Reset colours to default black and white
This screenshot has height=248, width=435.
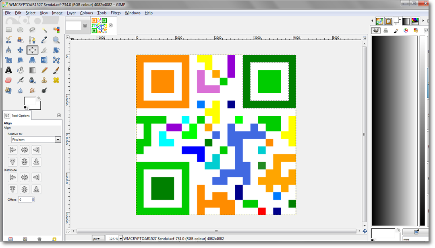[25, 108]
